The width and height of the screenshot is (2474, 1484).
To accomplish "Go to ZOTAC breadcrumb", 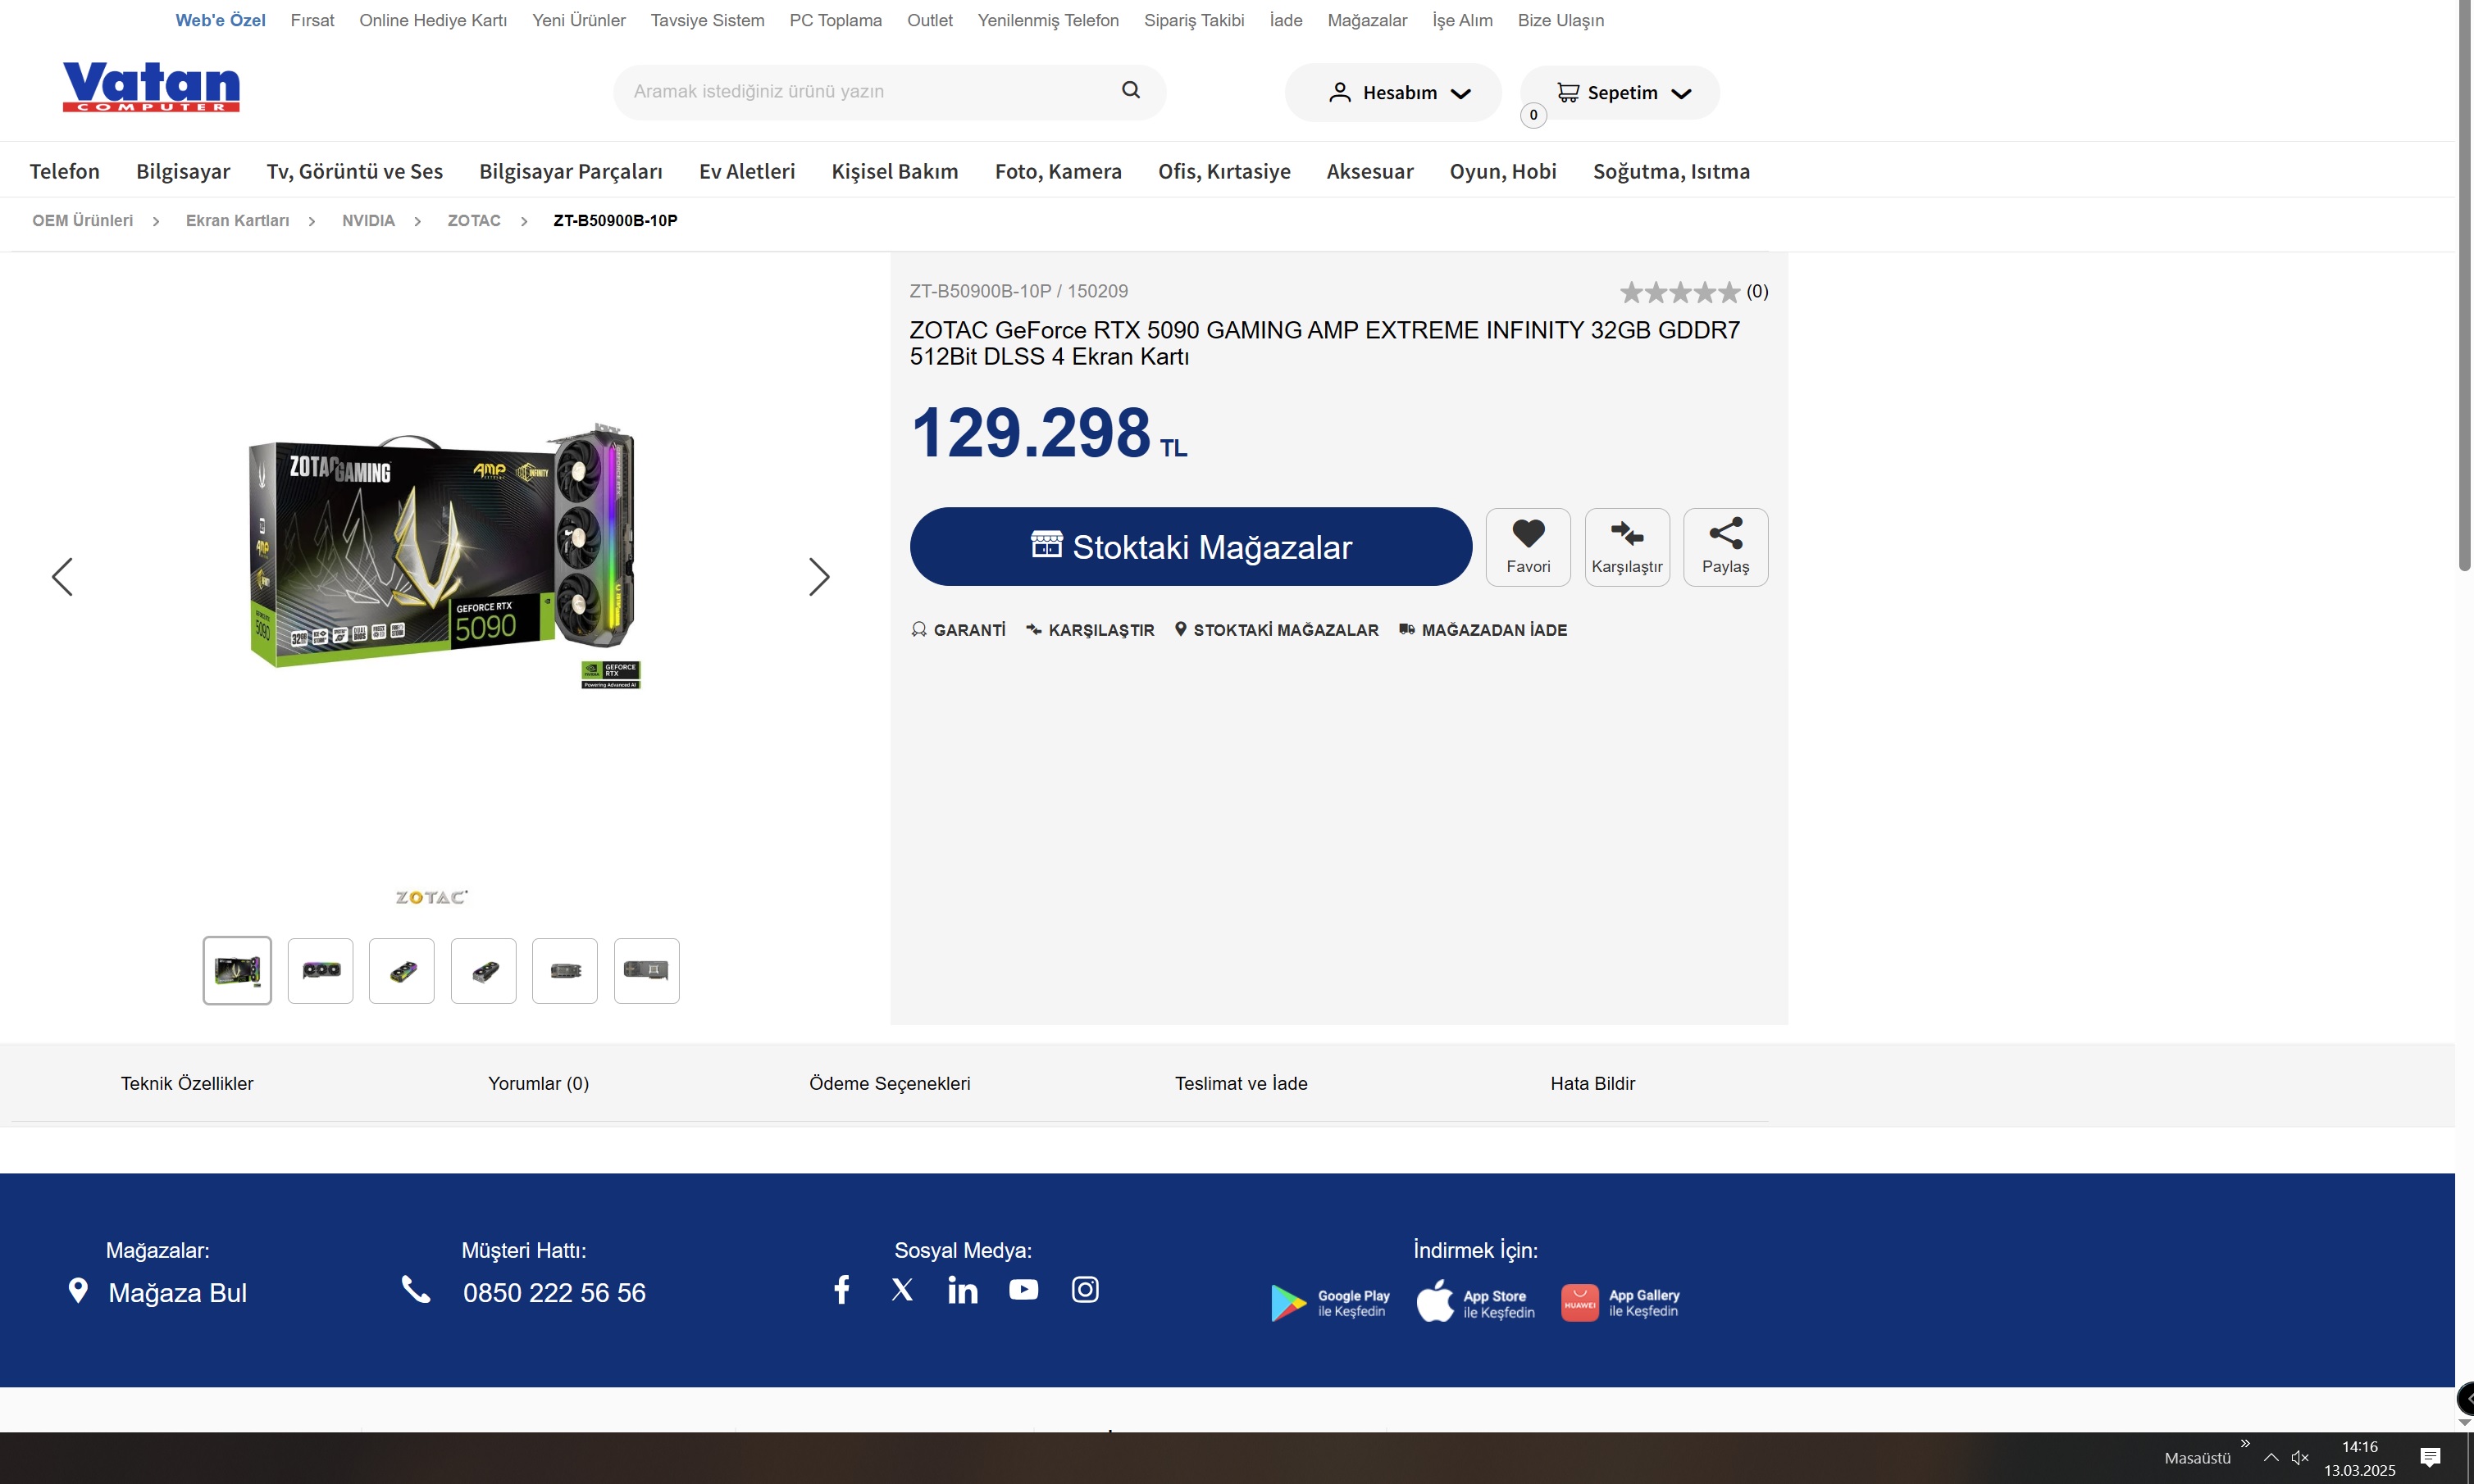I will pos(474,220).
